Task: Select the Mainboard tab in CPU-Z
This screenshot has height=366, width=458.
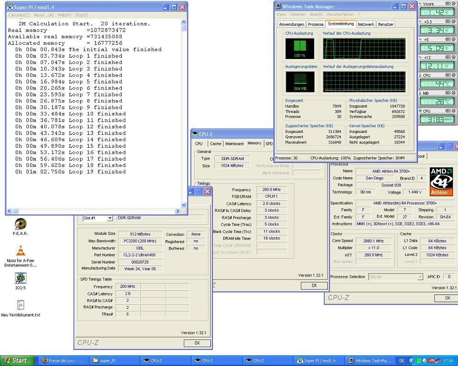Action: click(x=234, y=143)
